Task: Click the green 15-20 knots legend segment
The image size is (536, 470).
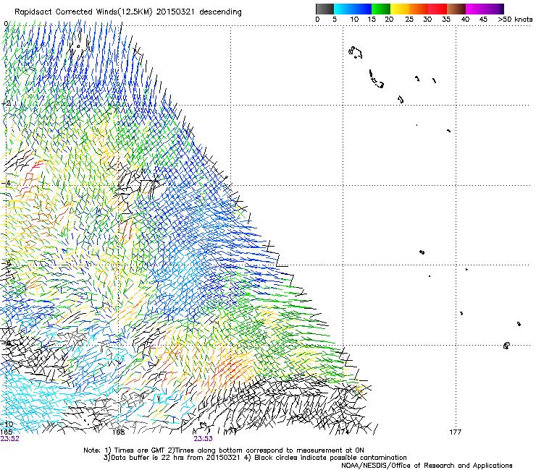Action: (381, 9)
